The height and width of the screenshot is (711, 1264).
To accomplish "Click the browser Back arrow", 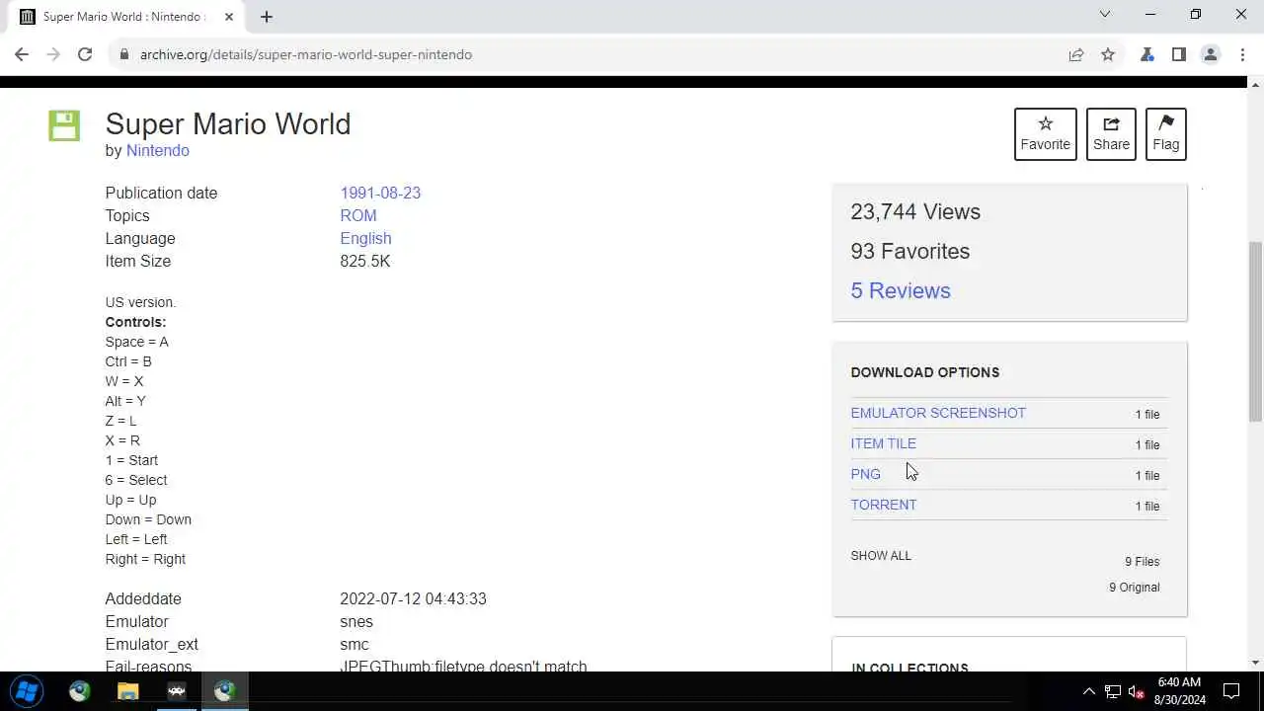I will (x=22, y=54).
